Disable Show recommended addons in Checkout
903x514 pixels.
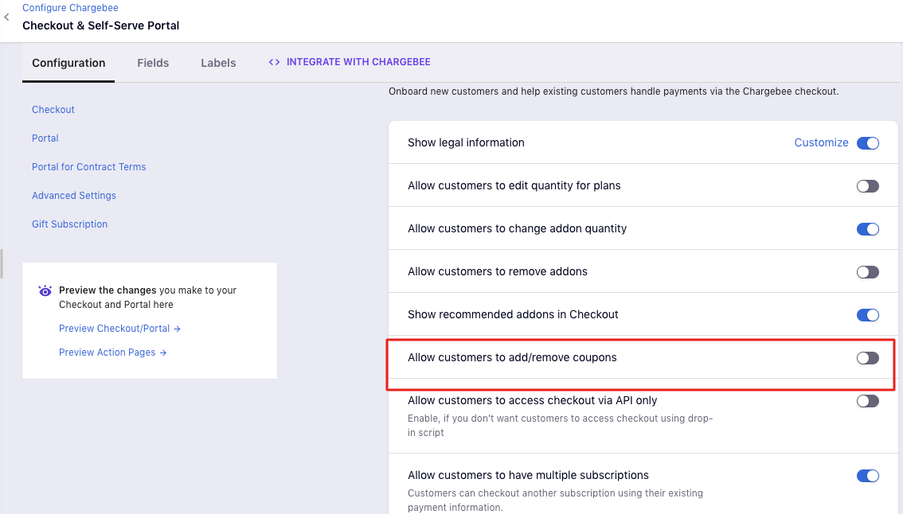coord(867,315)
